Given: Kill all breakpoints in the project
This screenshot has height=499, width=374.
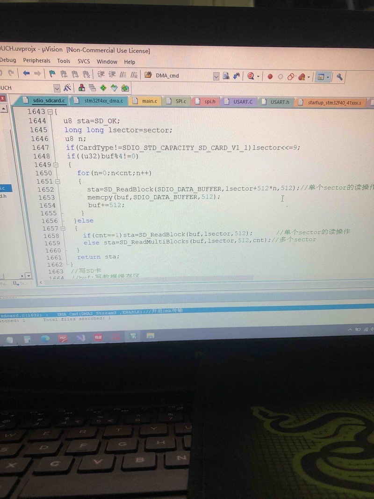Looking at the screenshot, I should point(301,77).
